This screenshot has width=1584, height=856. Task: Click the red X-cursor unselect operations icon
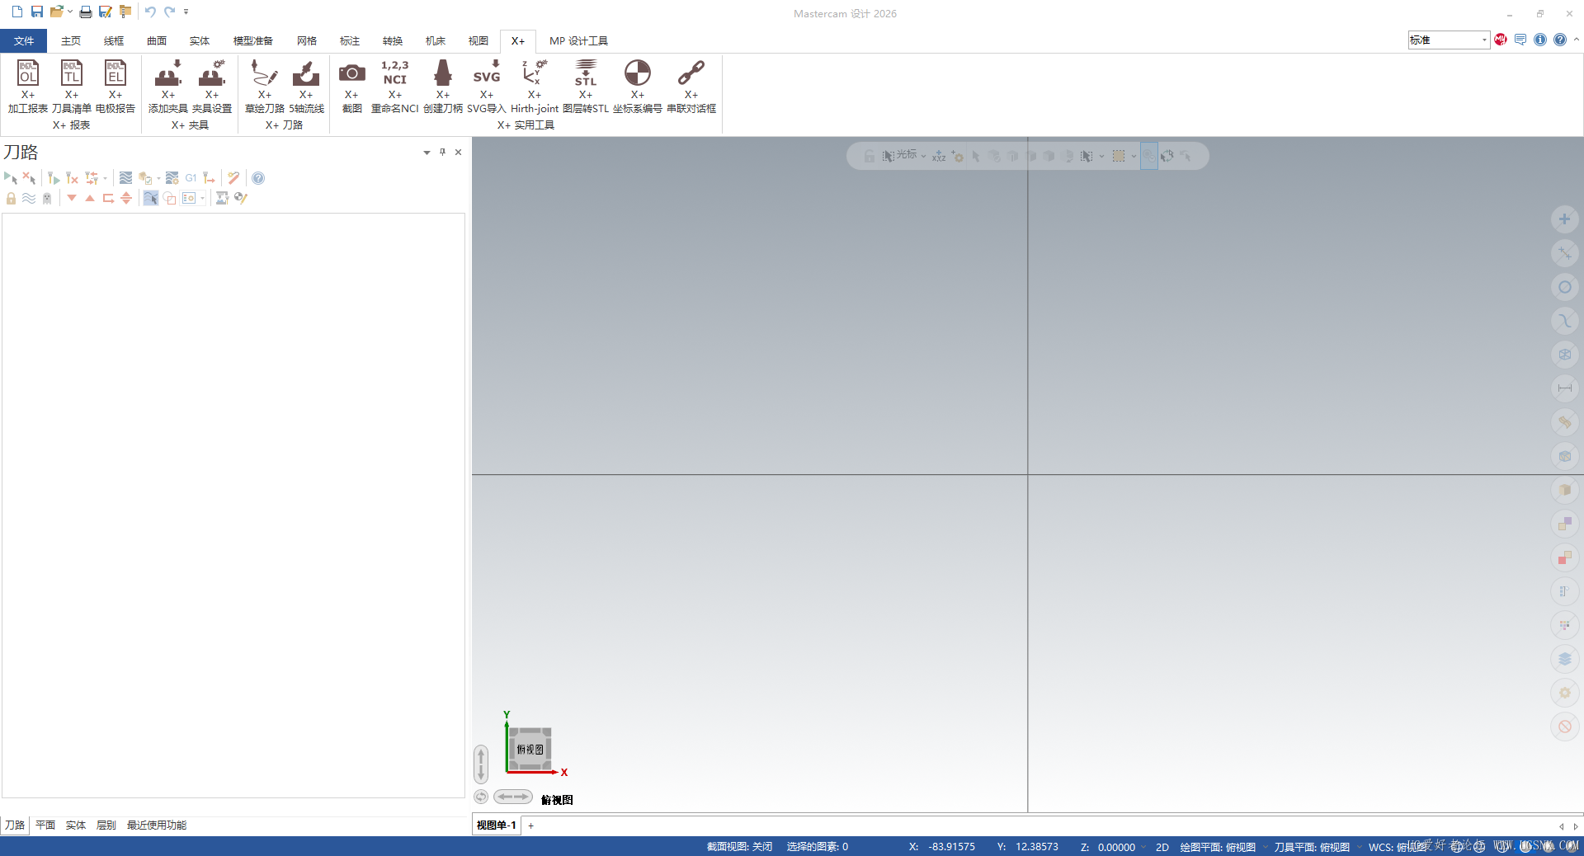point(29,178)
